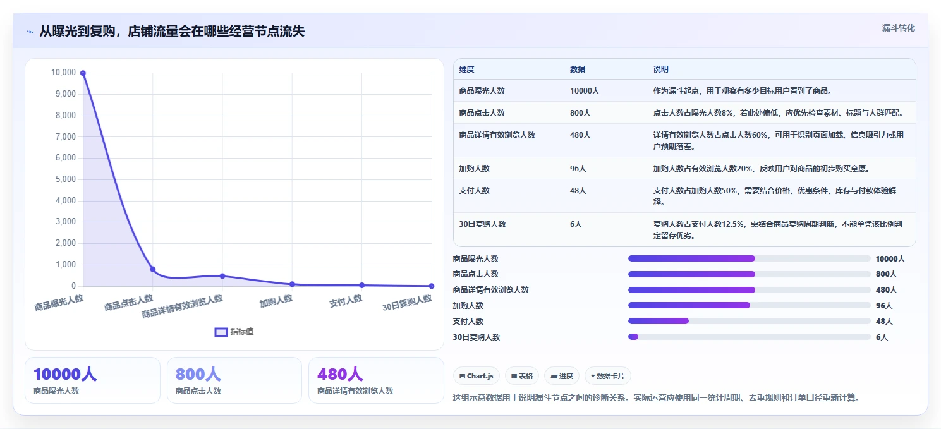Click the 表格 chip
The width and height of the screenshot is (941, 429).
coord(521,376)
